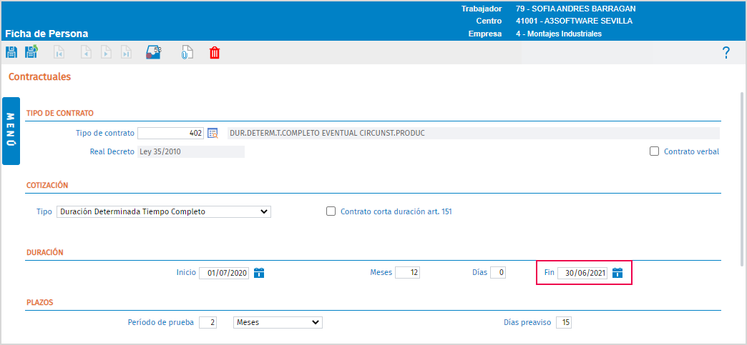Image resolution: width=747 pixels, height=345 pixels.
Task: Open the inbox tray with 53 notifications
Action: click(153, 52)
